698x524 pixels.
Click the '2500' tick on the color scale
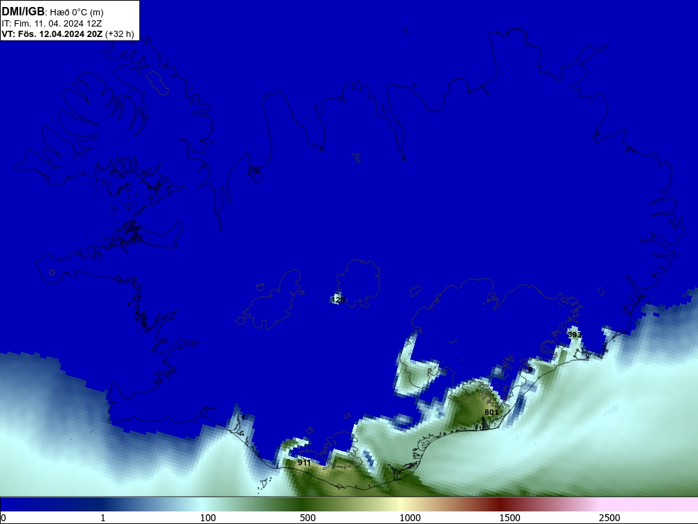[609, 518]
